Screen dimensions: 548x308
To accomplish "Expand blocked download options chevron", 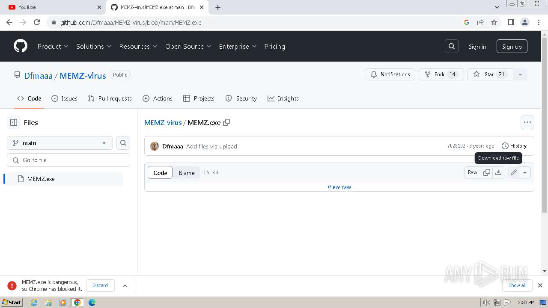I will [125, 285].
